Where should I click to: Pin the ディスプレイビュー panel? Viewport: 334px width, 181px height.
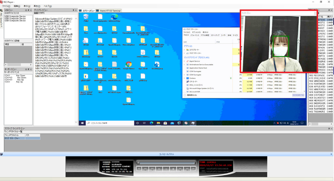[73, 10]
